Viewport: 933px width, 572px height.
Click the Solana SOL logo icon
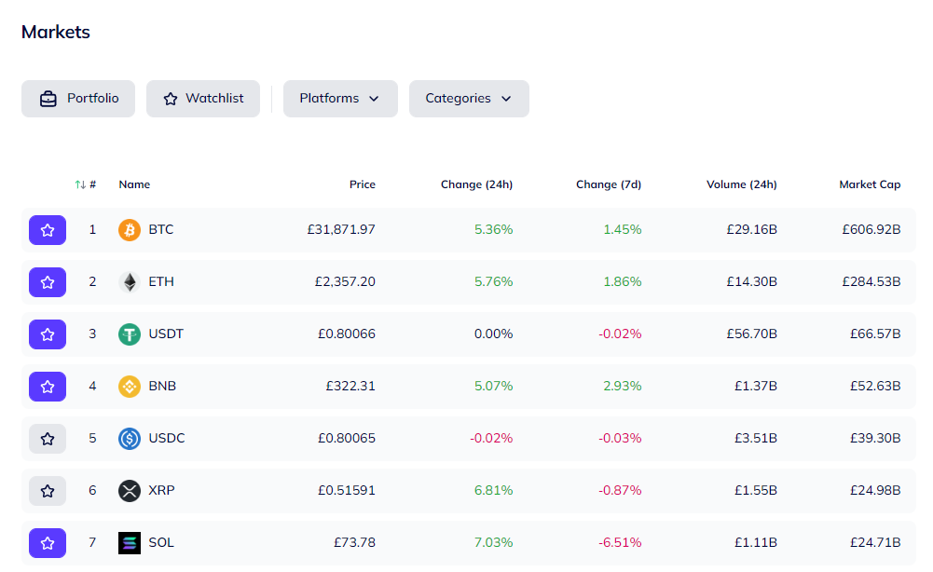(x=130, y=543)
